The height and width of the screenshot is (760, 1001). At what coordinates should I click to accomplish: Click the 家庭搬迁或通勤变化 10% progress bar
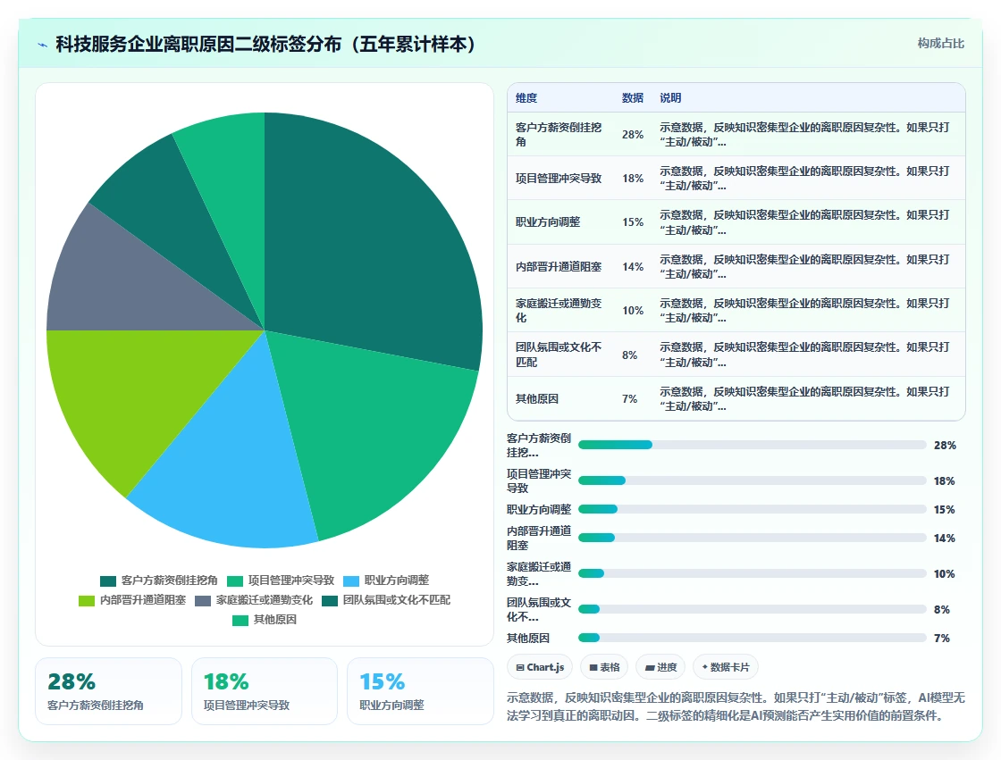752,573
